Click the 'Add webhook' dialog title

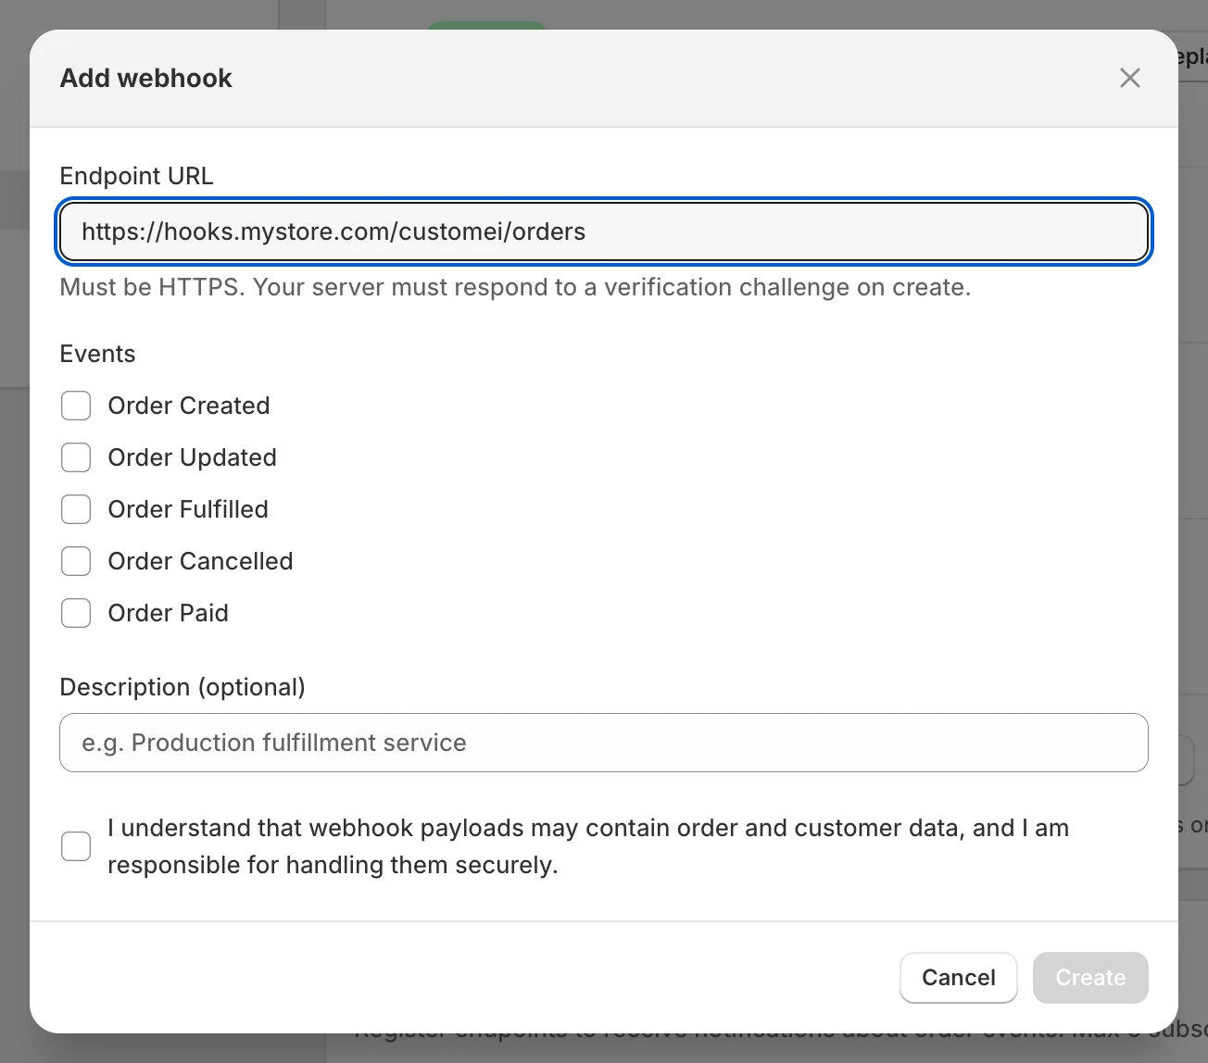[146, 78]
